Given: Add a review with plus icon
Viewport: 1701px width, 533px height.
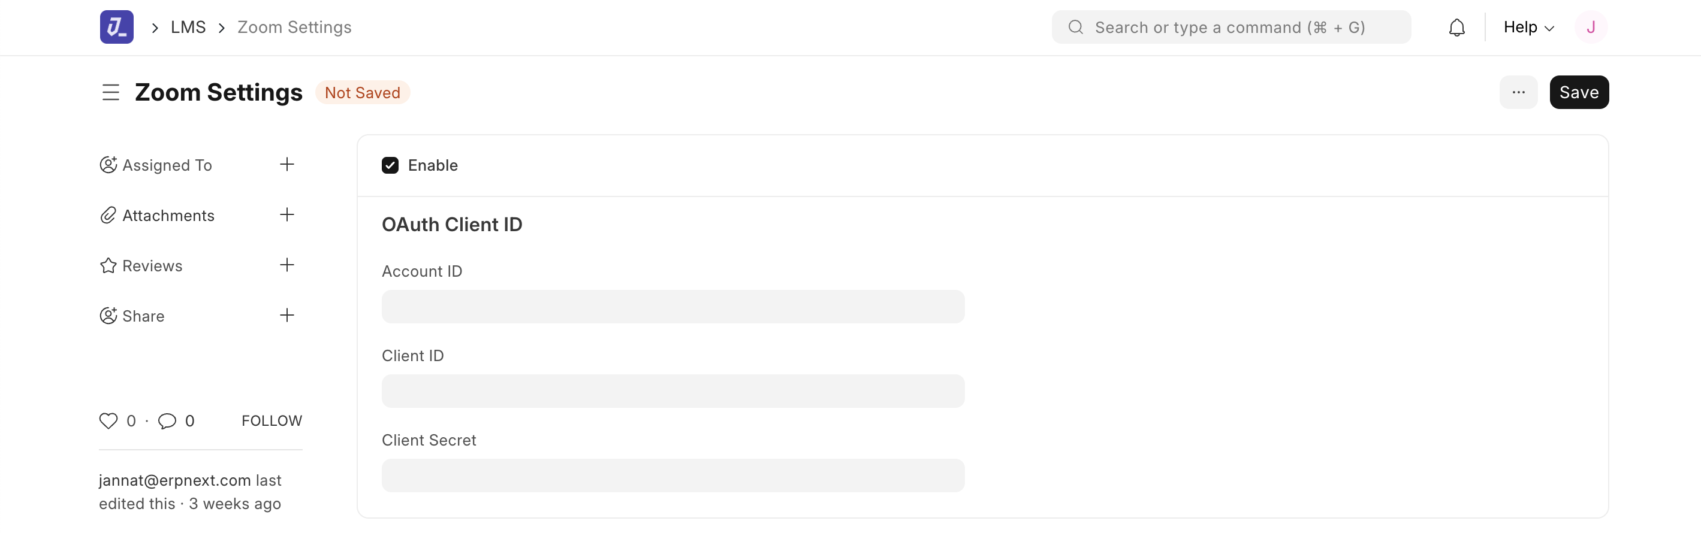Looking at the screenshot, I should coord(286,265).
